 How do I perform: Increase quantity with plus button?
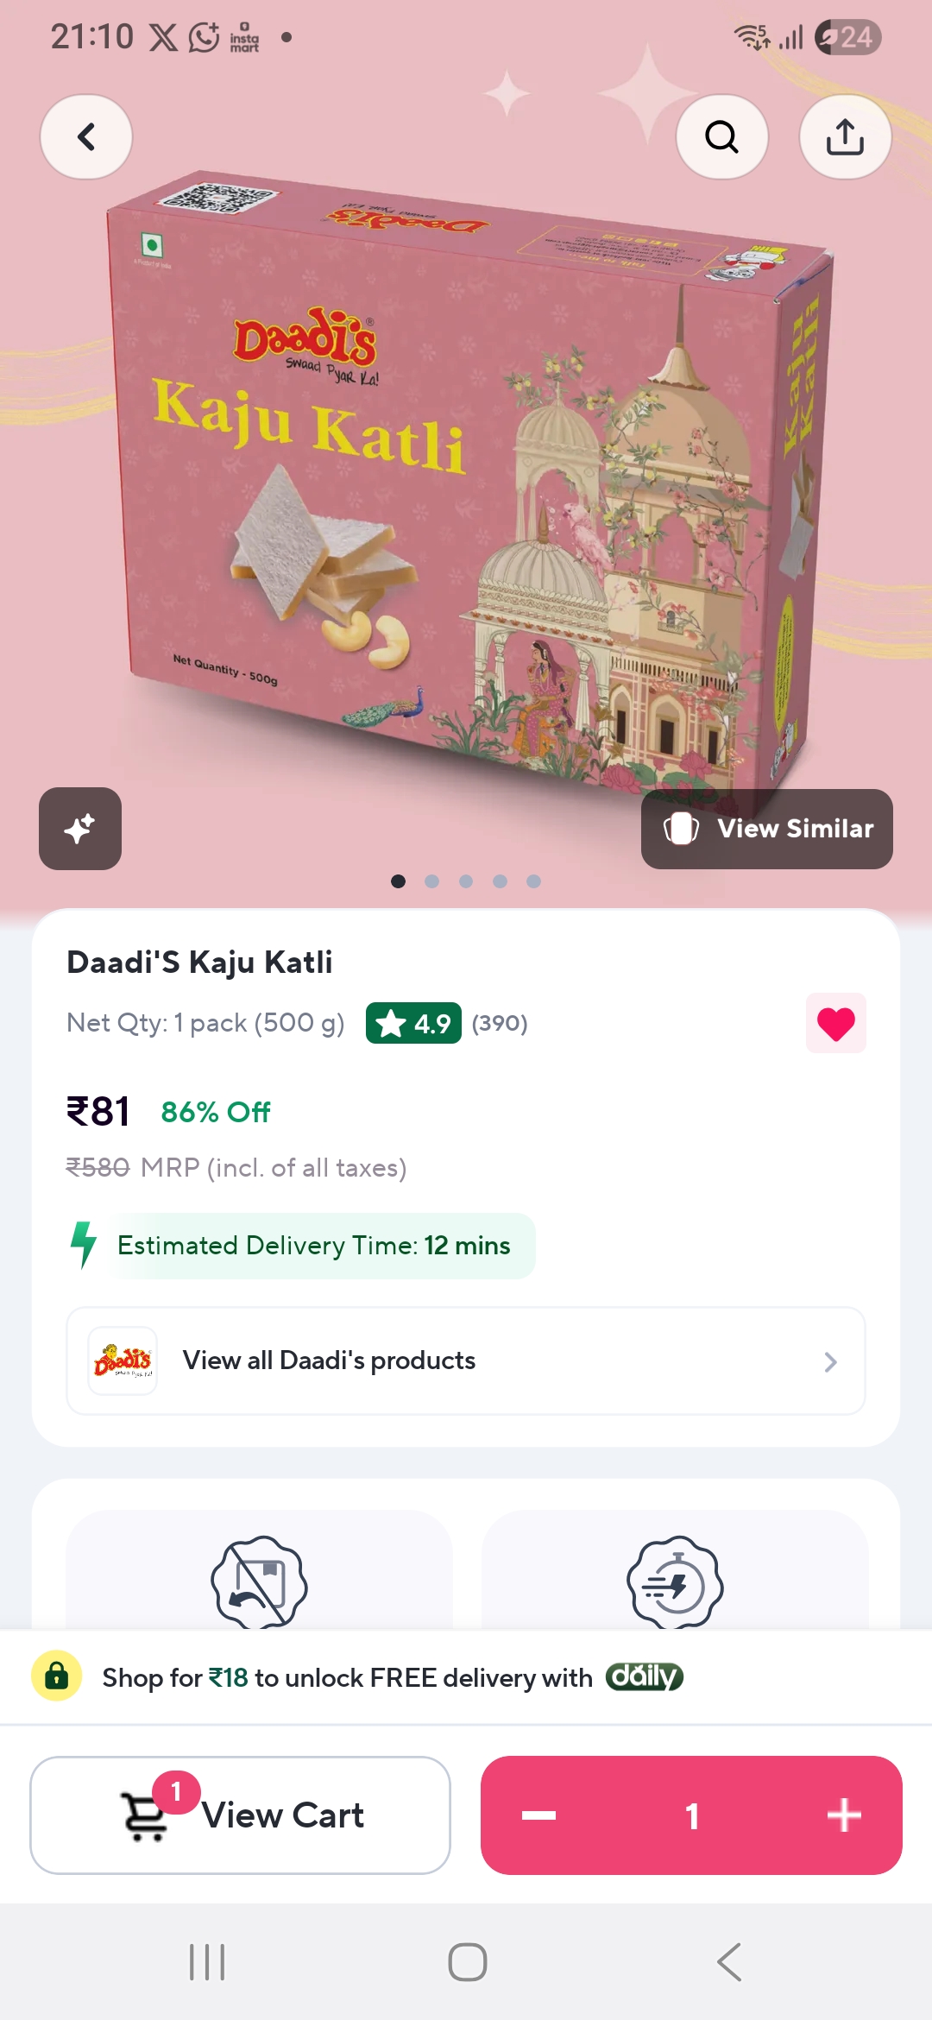coord(844,1815)
